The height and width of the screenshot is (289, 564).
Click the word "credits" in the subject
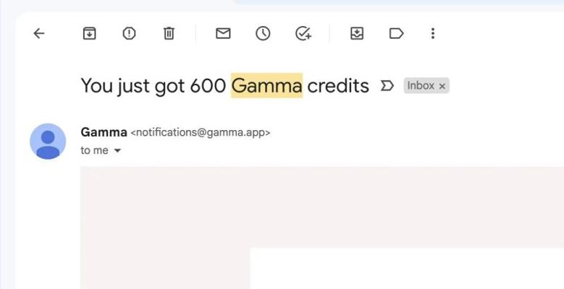coord(338,85)
